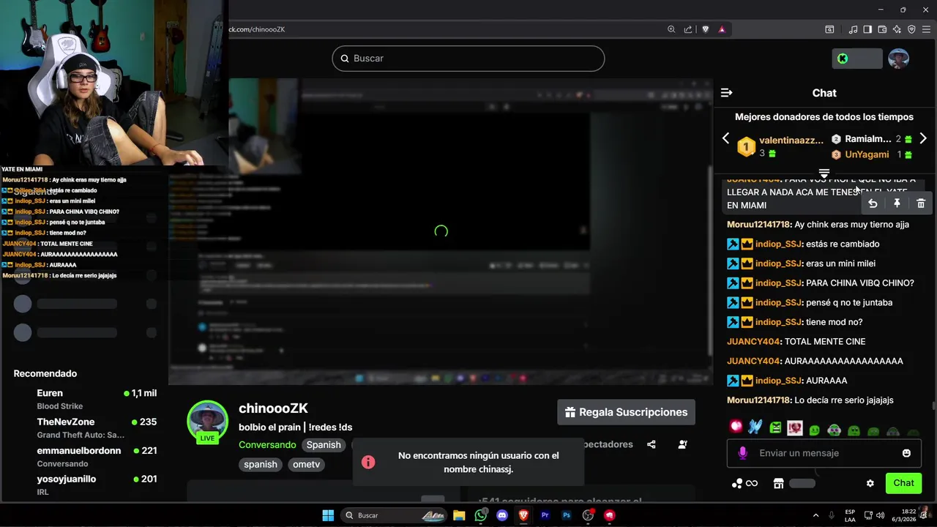Collapse the top donors leaderboard handle
The width and height of the screenshot is (937, 527).
pos(824,173)
